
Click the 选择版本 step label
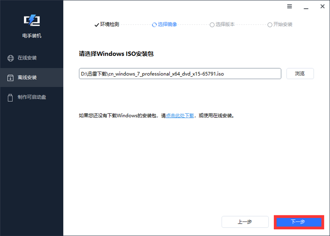point(225,24)
